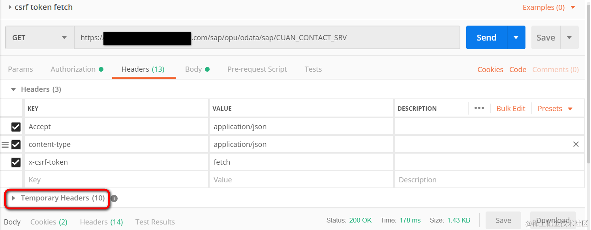The height and width of the screenshot is (230, 591).
Task: Open the Code link
Action: click(x=518, y=69)
